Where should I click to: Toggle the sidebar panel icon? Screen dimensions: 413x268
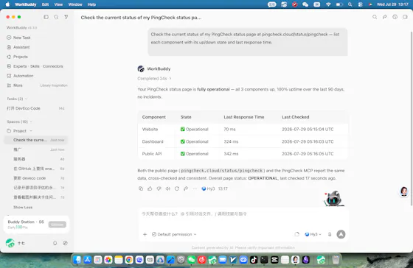click(x=46, y=17)
